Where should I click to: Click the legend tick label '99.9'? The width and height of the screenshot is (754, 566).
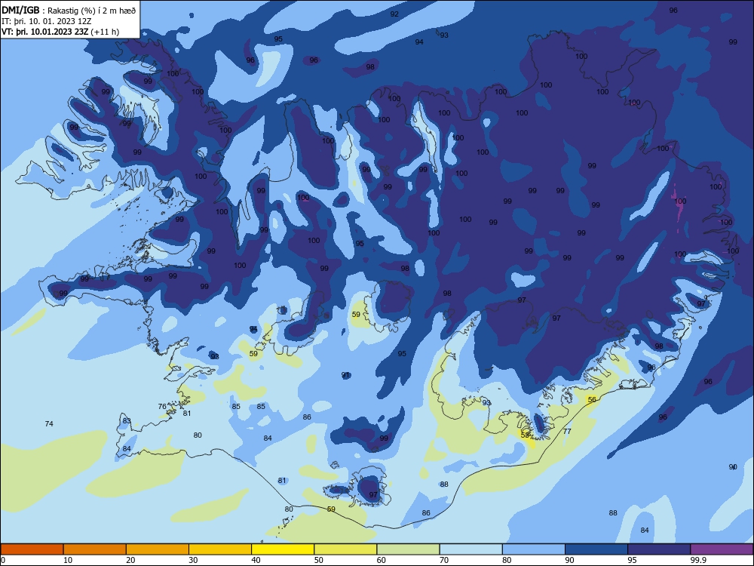pos(697,560)
